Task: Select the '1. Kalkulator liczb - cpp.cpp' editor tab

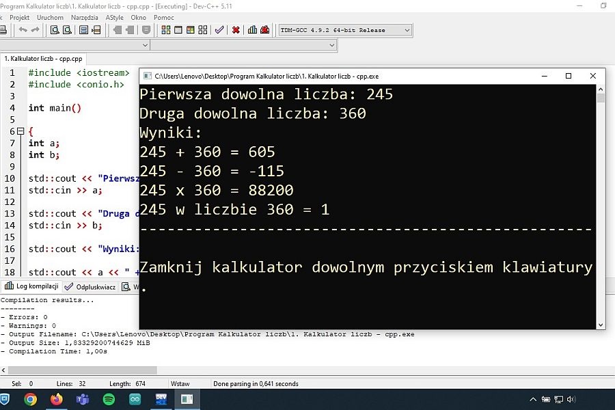Action: pyautogui.click(x=43, y=59)
